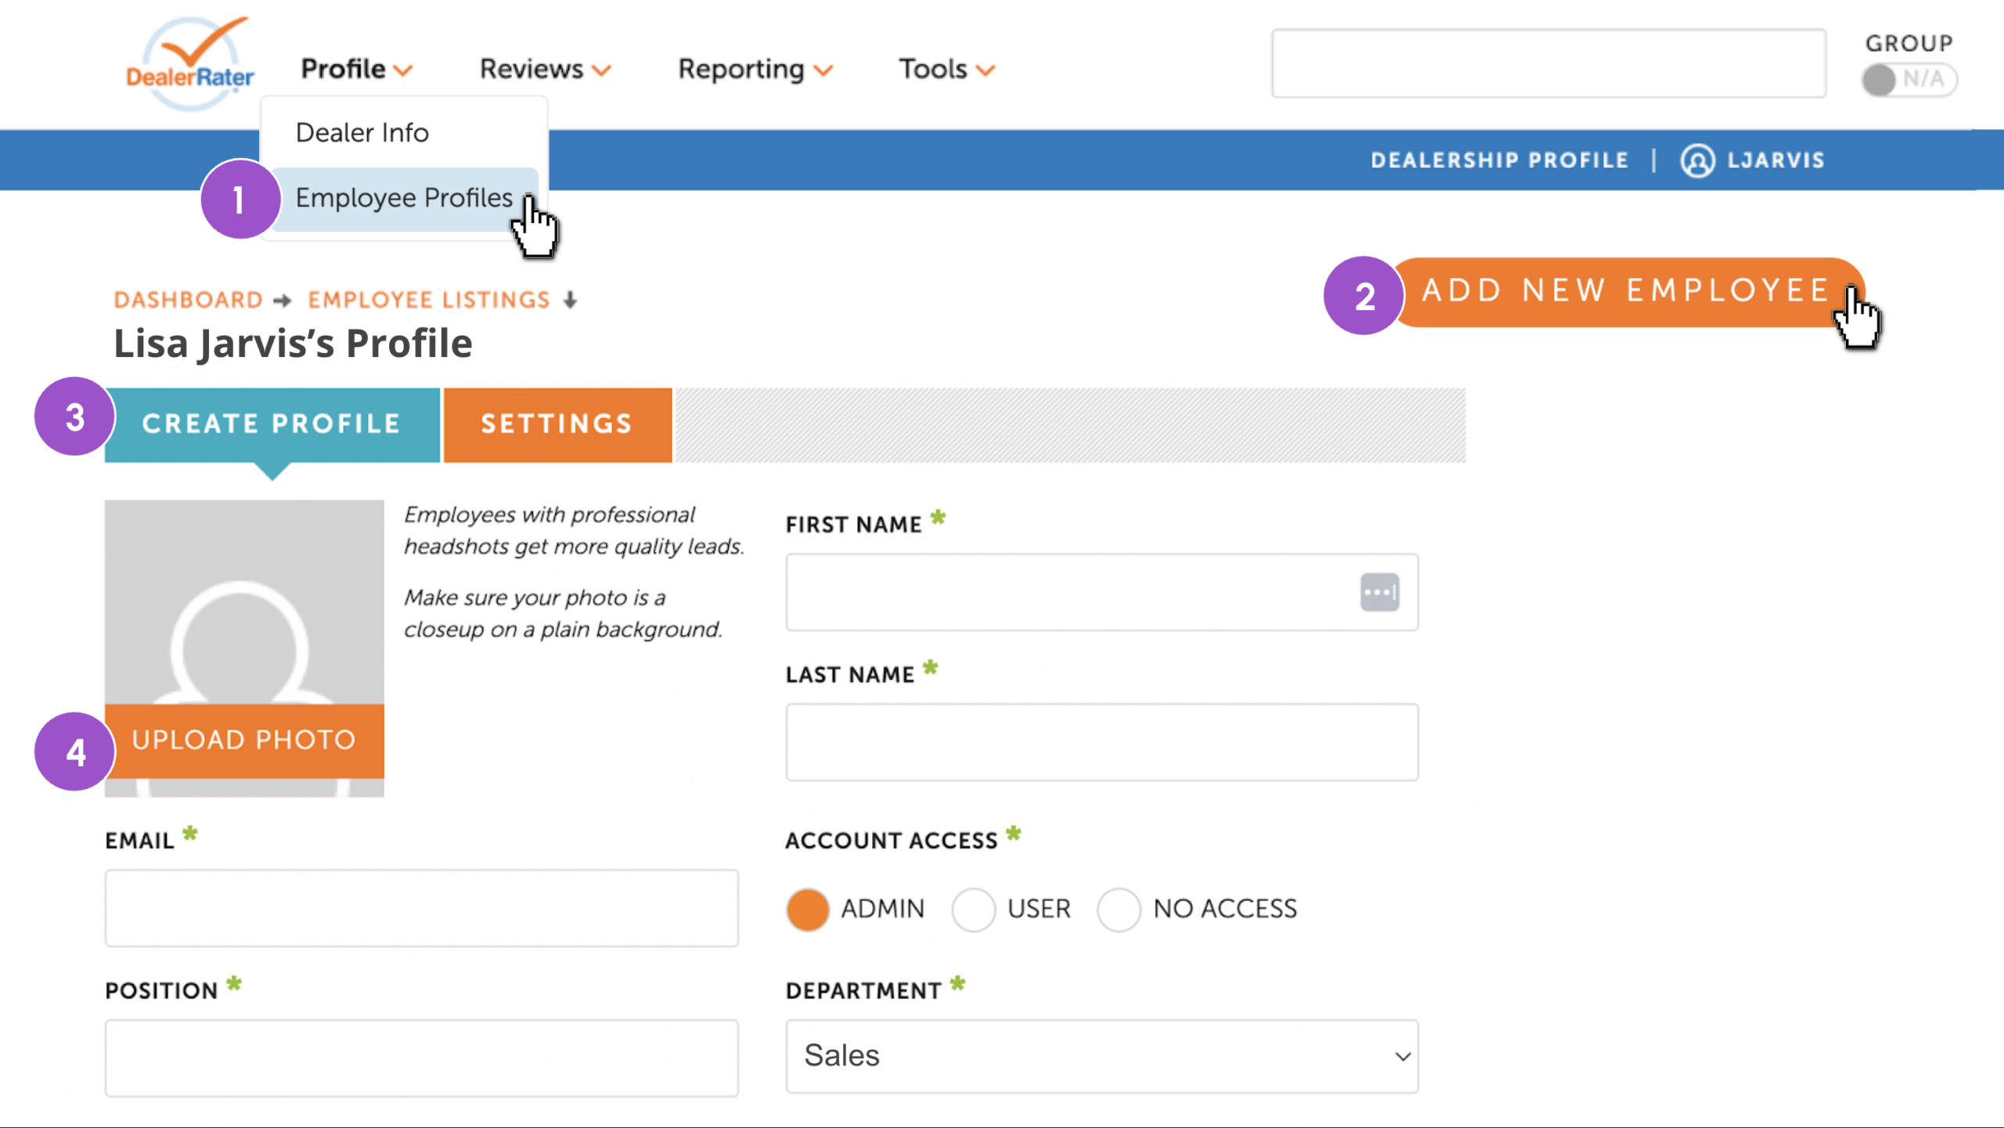2004x1128 pixels.
Task: Expand the Department dropdown showing Sales
Action: click(x=1102, y=1056)
